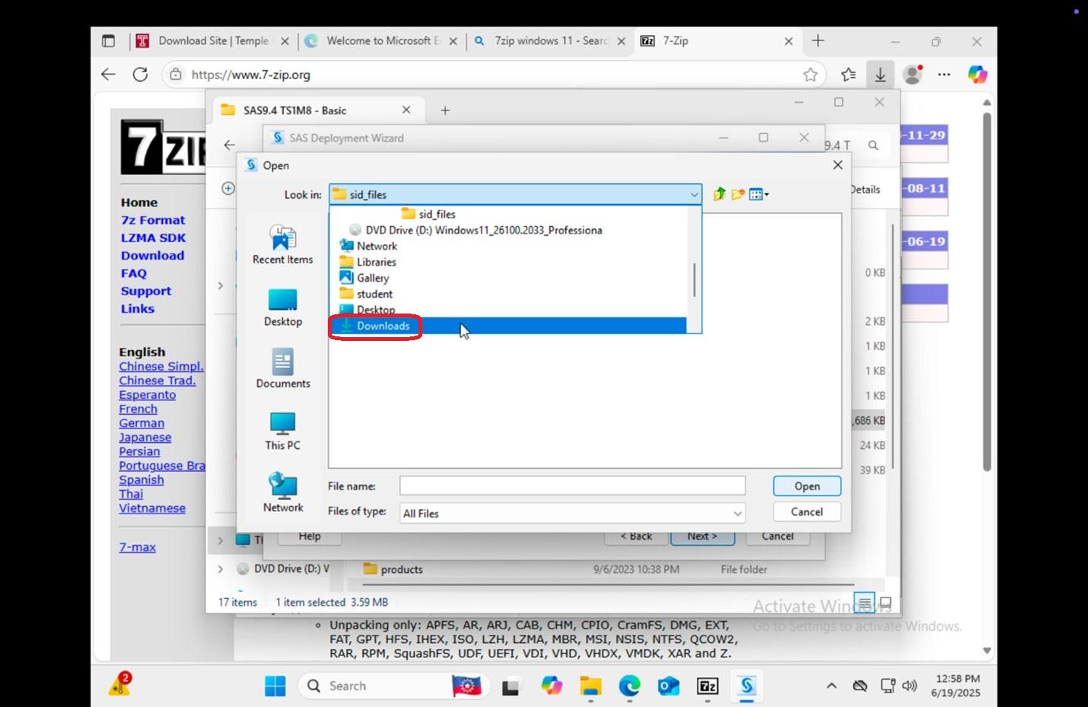Go back in File Explorer window
Image resolution: width=1088 pixels, height=707 pixels.
point(229,145)
